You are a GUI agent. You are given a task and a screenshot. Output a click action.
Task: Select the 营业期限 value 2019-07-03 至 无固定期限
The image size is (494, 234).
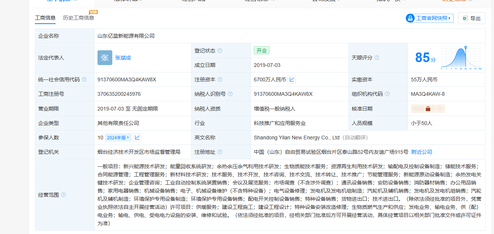pos(128,109)
